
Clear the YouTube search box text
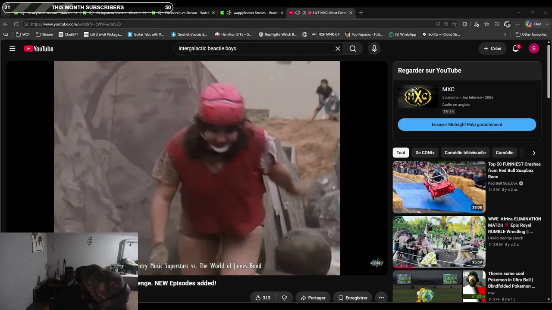338,49
